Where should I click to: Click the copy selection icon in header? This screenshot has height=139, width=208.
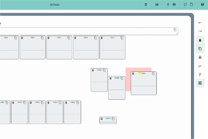185,5
